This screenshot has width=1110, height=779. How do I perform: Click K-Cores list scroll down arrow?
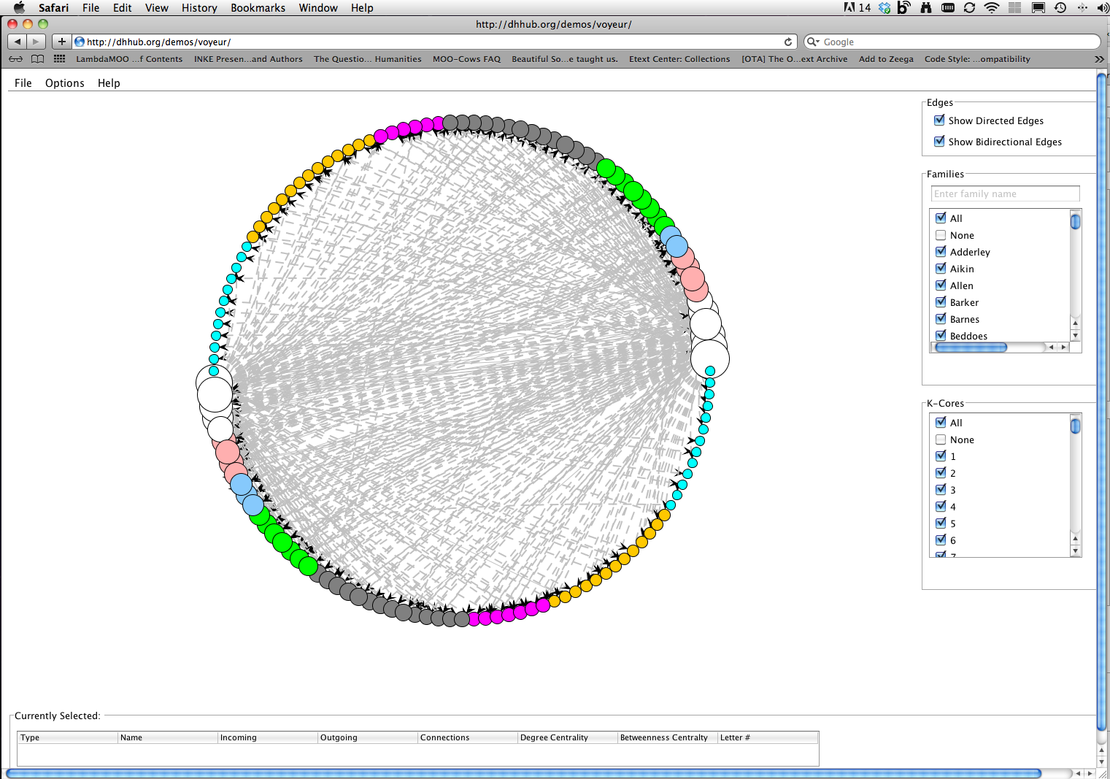1075,551
